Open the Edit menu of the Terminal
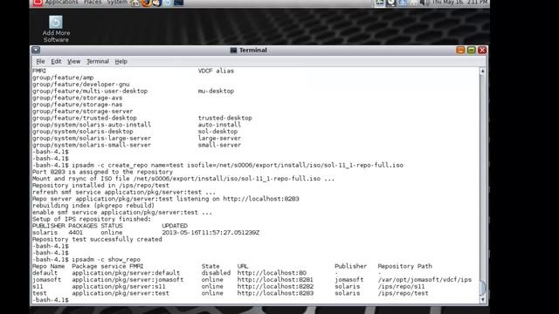 click(56, 62)
